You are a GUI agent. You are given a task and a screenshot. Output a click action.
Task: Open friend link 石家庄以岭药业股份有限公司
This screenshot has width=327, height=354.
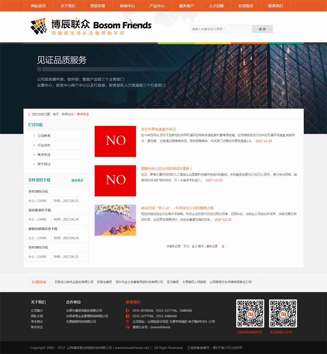[x=74, y=282]
